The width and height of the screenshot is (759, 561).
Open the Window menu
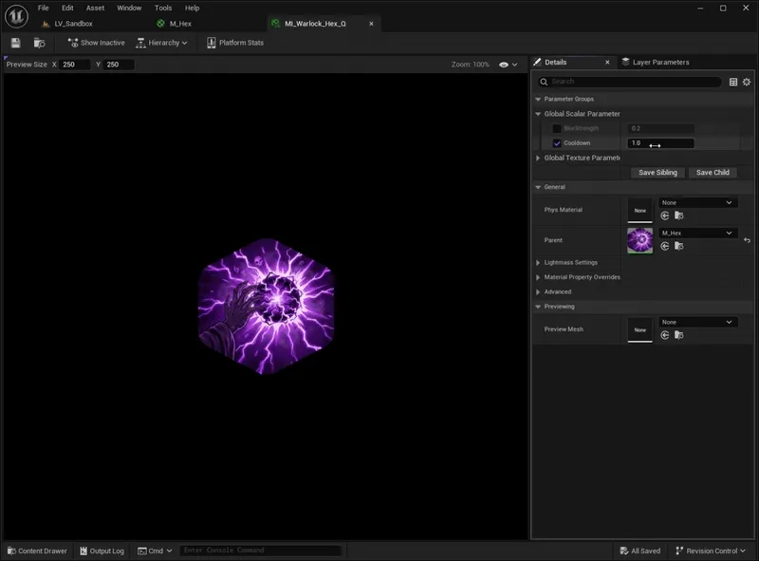129,8
